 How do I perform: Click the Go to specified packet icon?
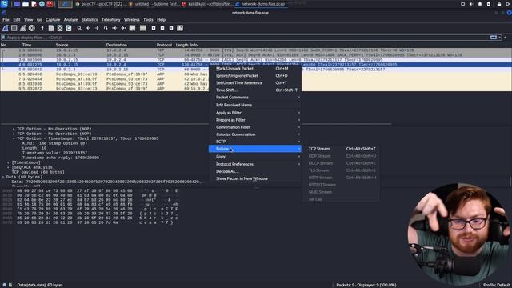[x=106, y=28]
